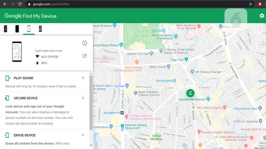Screen dimensions: 266x149
Task: Click the browser forward arrow
Action: pos(12,4)
